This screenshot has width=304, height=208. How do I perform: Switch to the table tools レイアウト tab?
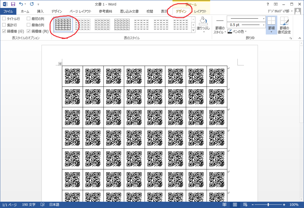click(x=200, y=12)
